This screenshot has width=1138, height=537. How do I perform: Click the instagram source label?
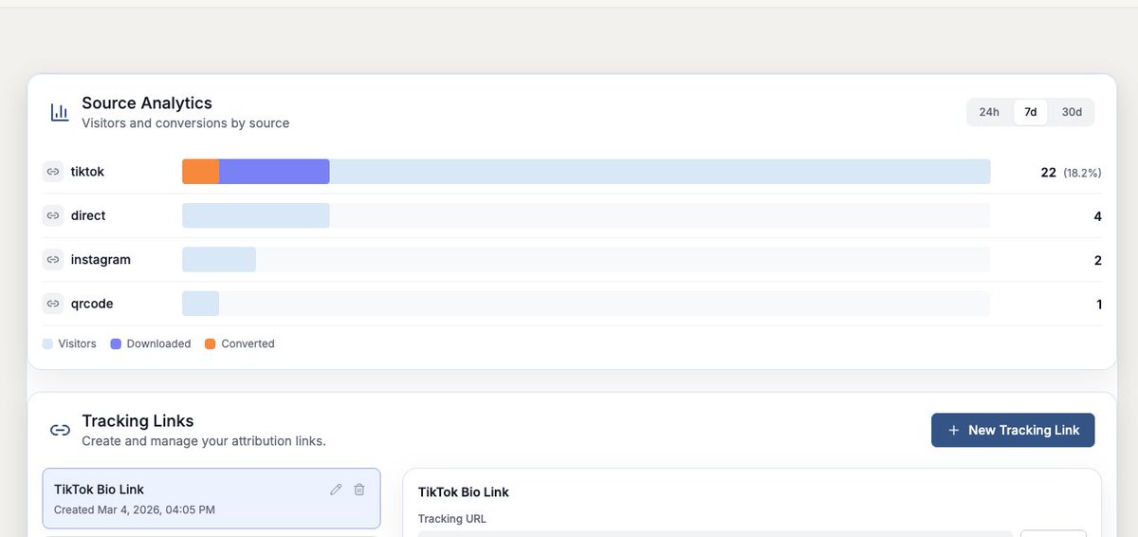pos(101,259)
